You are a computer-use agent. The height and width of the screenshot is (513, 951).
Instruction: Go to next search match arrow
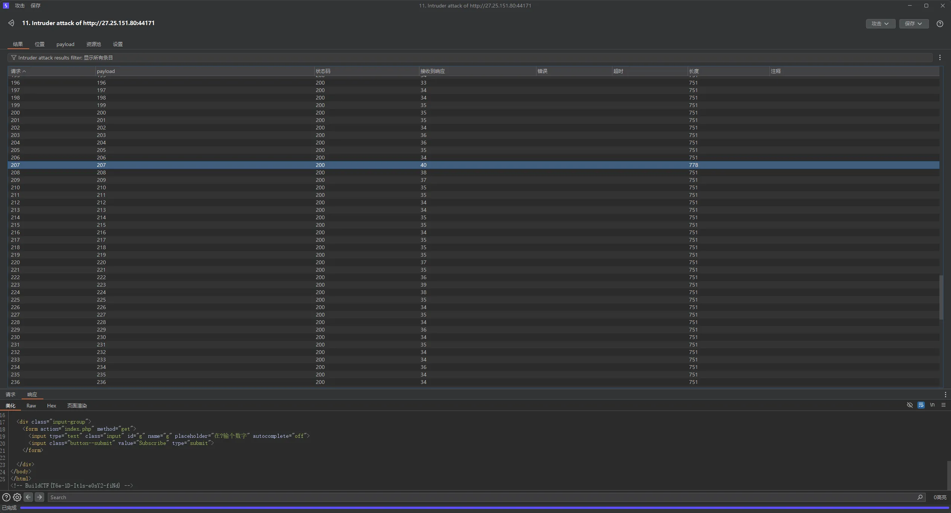point(39,497)
